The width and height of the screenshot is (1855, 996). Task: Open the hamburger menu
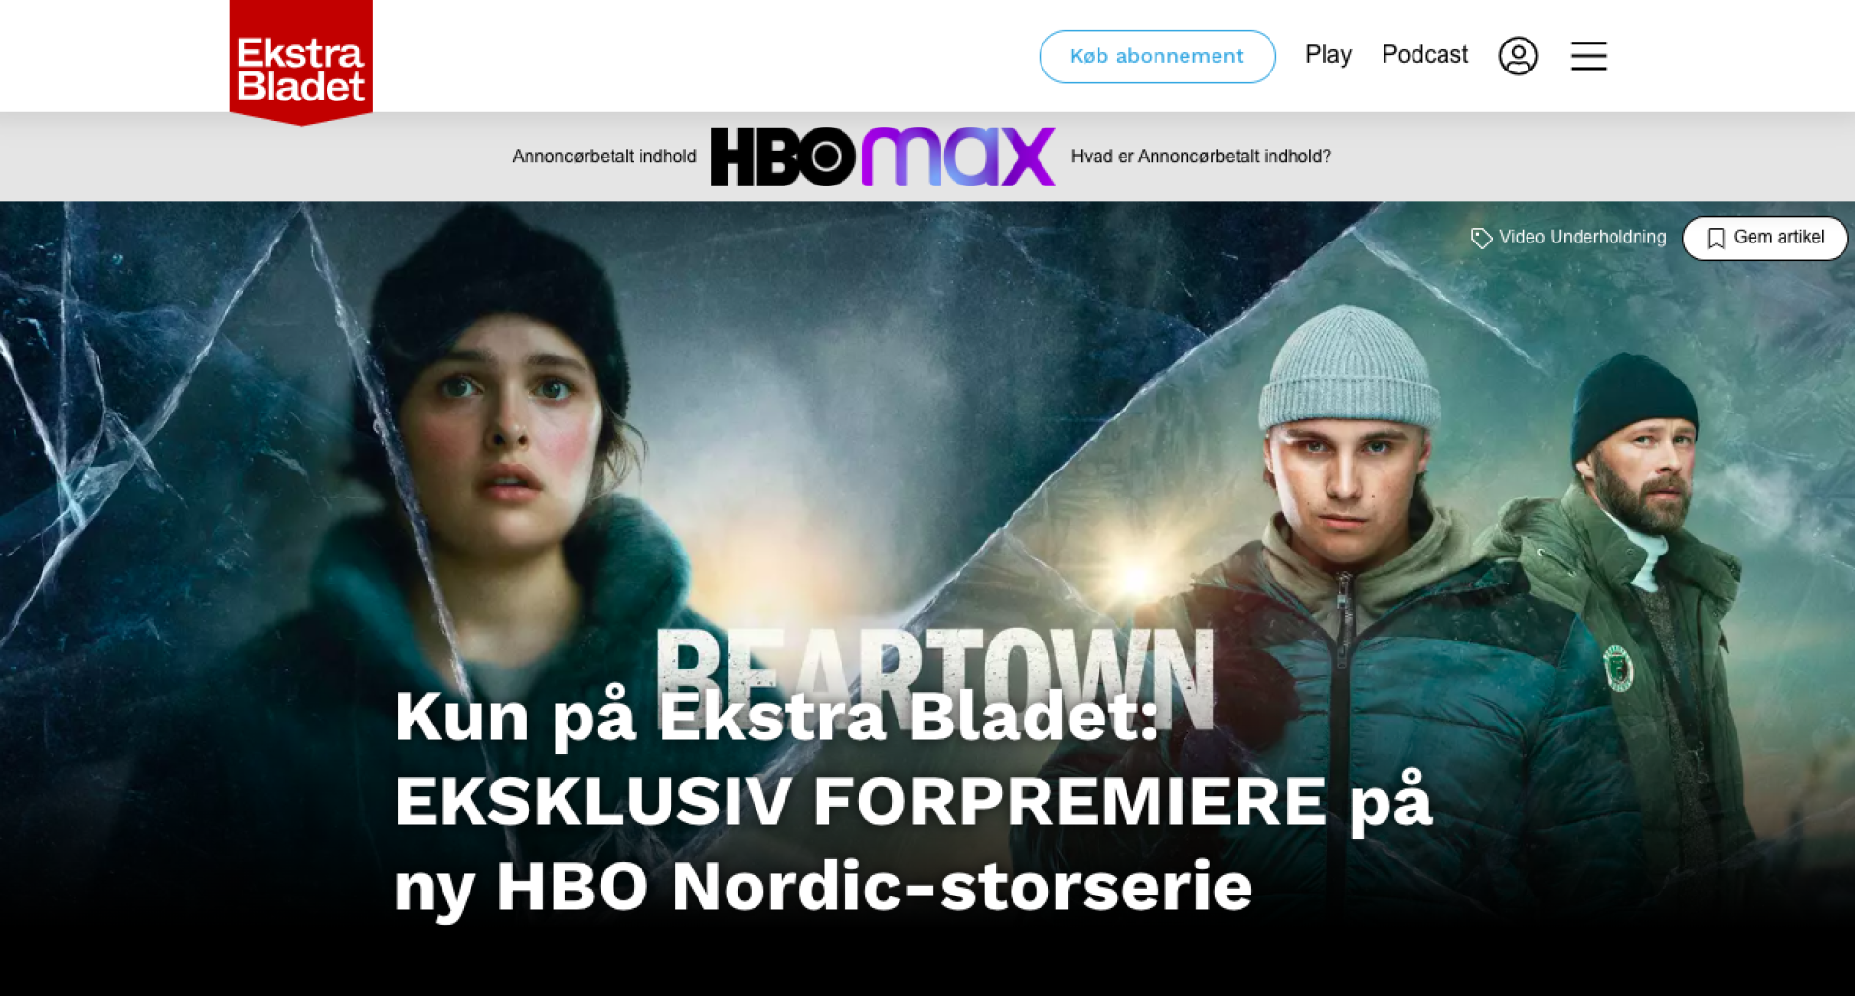click(x=1588, y=56)
